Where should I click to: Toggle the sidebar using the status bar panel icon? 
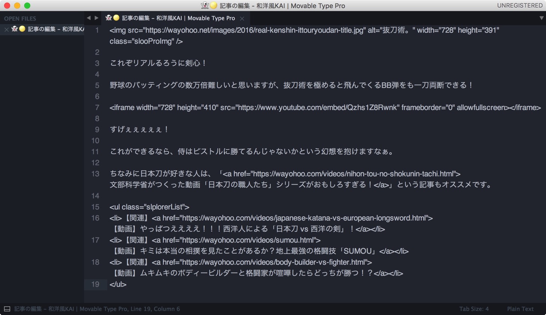pos(7,309)
